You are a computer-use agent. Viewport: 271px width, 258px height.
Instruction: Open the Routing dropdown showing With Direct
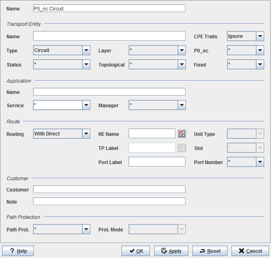61,134
